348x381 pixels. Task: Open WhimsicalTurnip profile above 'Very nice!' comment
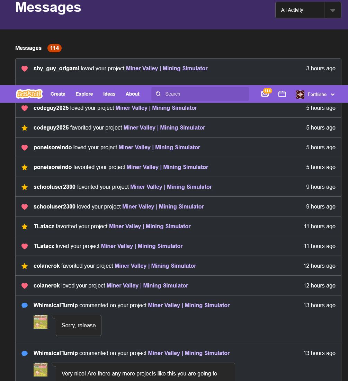coord(56,353)
